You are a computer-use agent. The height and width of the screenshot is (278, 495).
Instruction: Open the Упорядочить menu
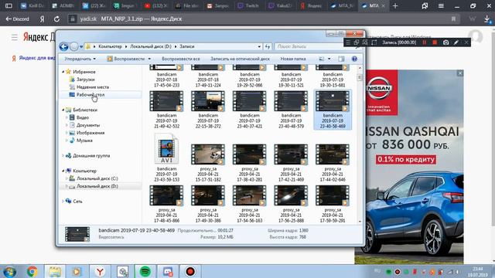(x=80, y=59)
